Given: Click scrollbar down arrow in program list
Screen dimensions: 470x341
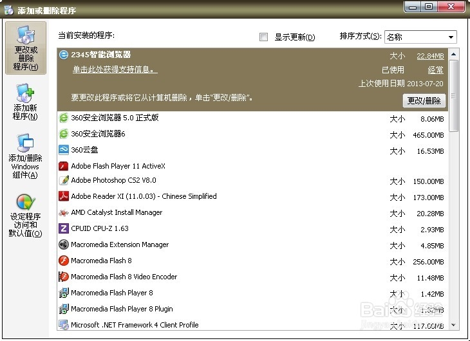Looking at the screenshot, I should (453, 325).
